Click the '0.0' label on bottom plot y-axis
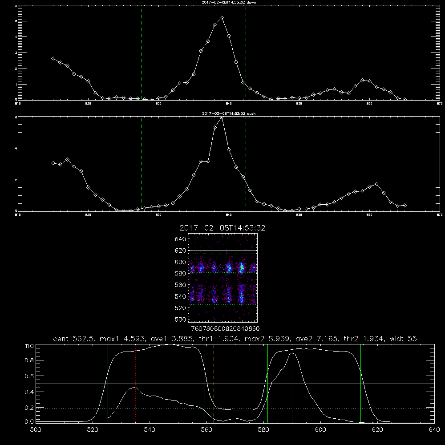This screenshot has width=445, height=445. pyautogui.click(x=29, y=422)
